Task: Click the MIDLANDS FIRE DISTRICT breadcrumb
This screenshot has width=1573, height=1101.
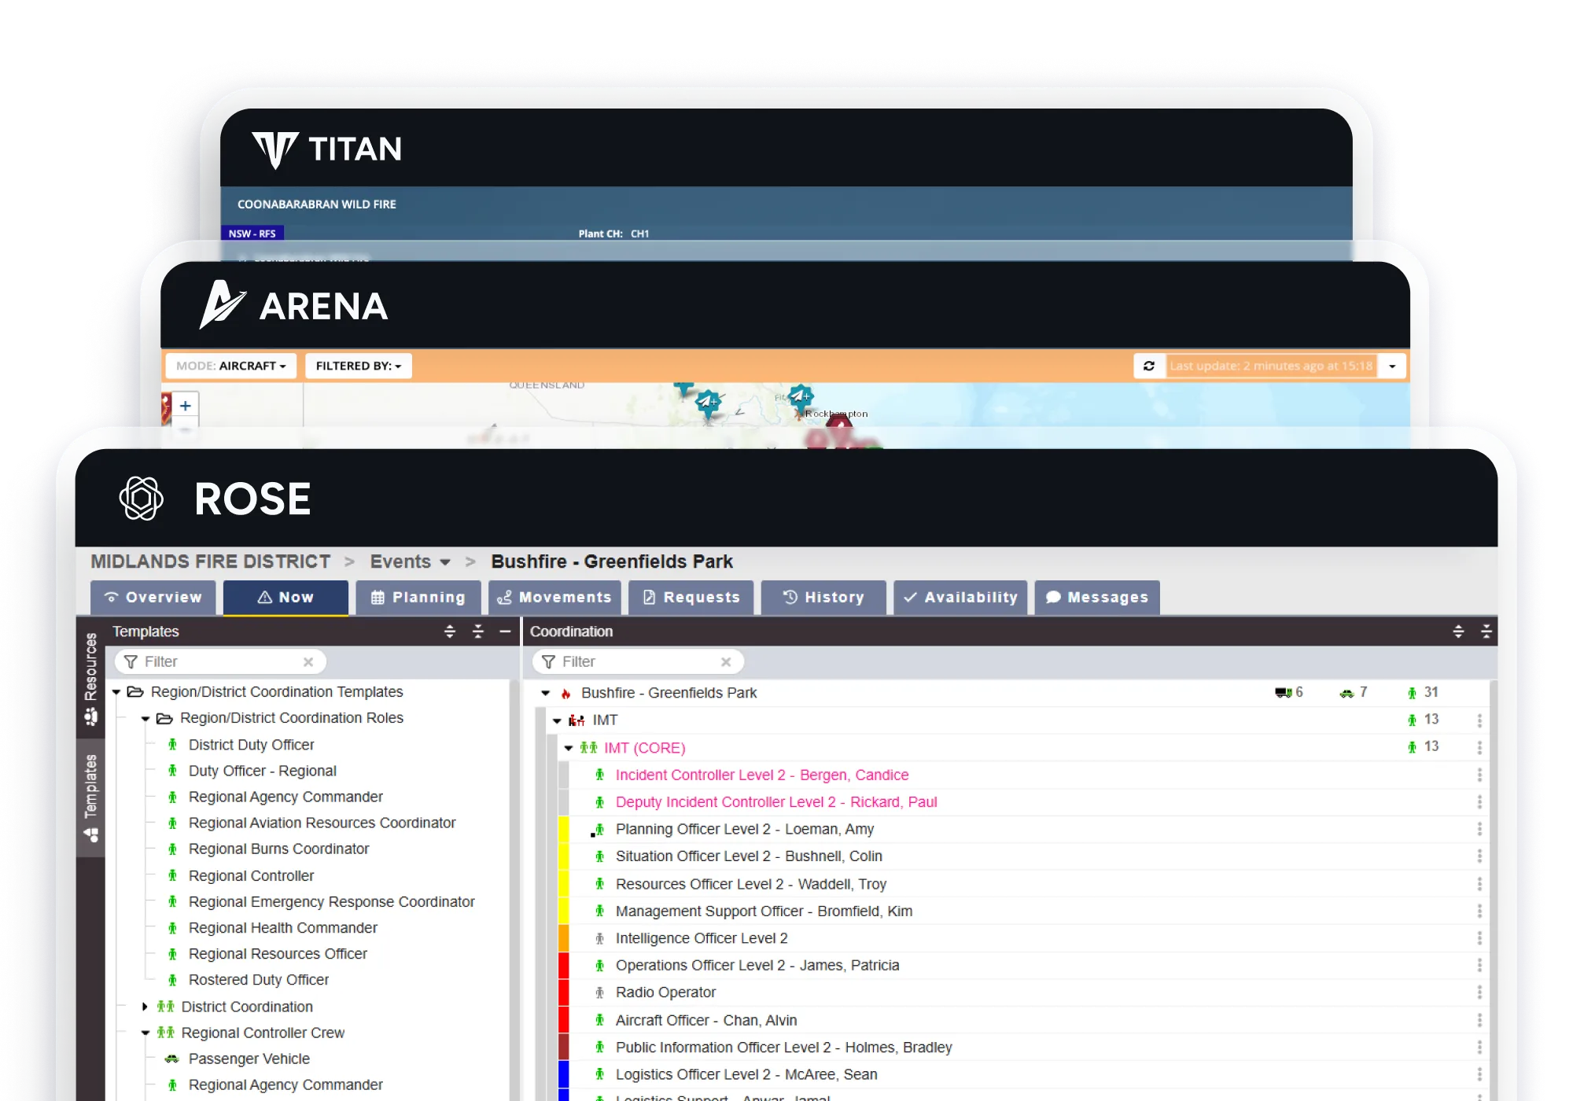Action: [211, 561]
